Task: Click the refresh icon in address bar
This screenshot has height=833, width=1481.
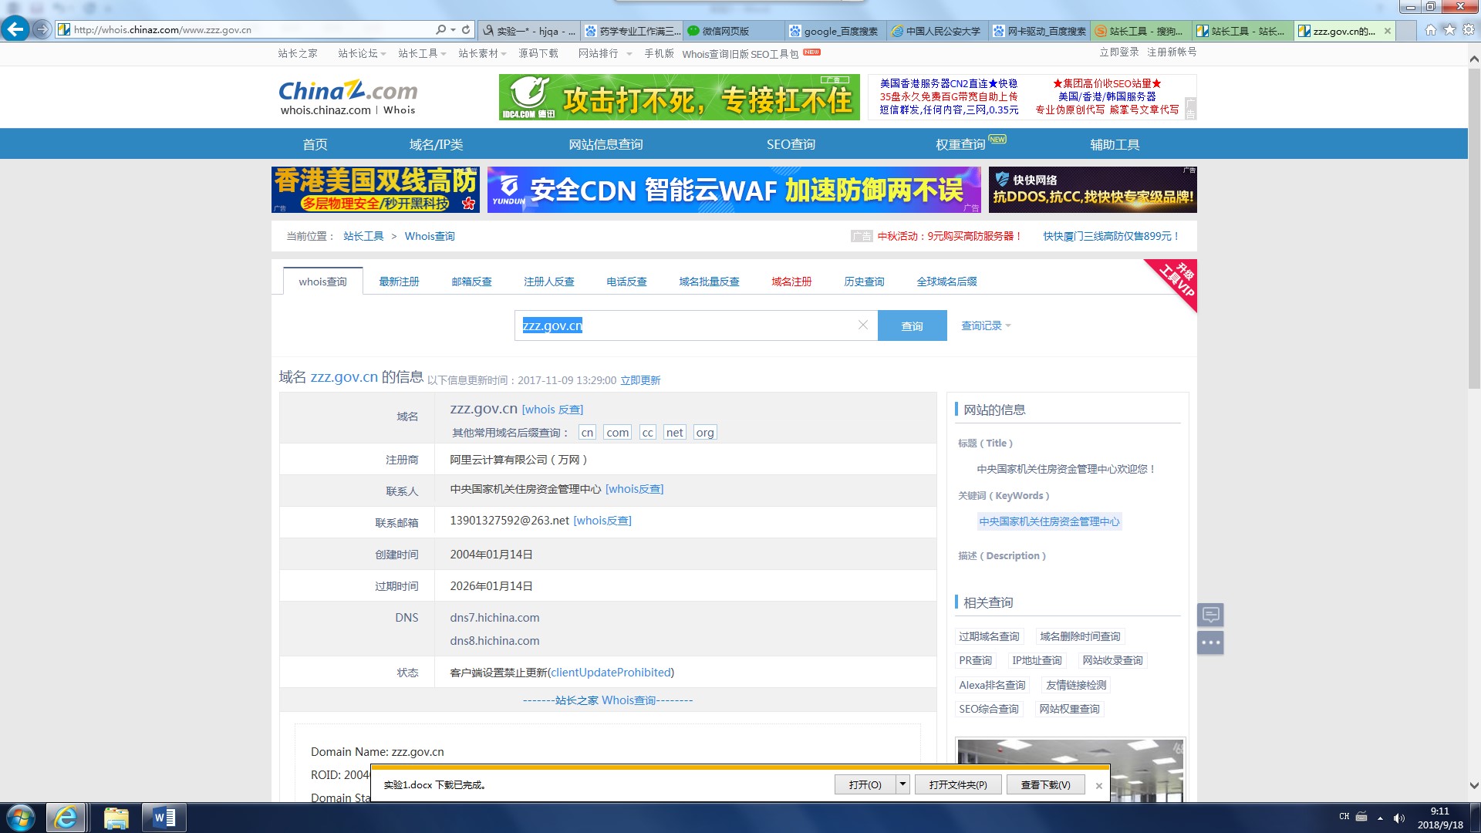Action: pyautogui.click(x=466, y=29)
